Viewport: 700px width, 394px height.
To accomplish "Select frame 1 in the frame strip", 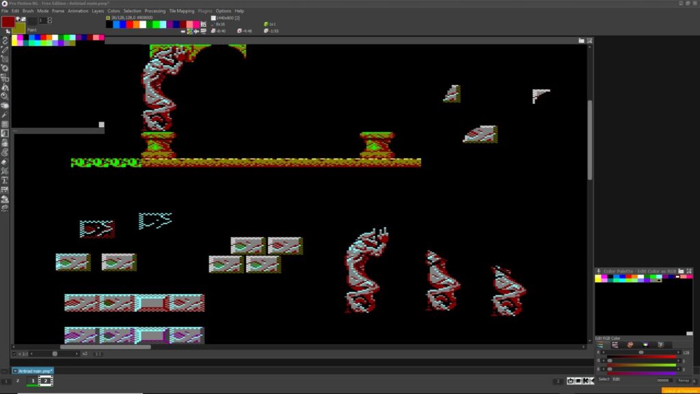I will [x=33, y=380].
